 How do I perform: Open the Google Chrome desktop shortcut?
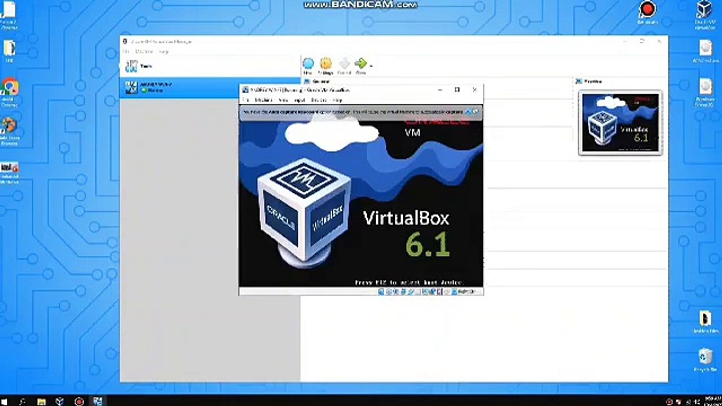pyautogui.click(x=10, y=92)
